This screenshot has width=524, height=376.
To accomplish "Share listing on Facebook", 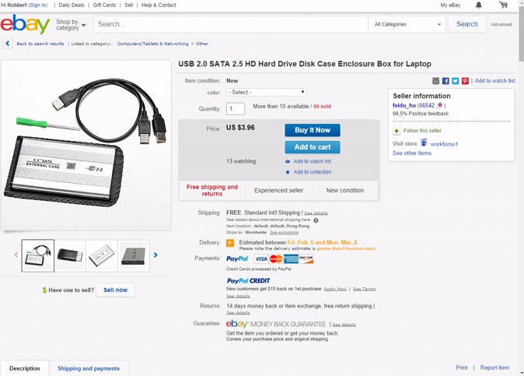I will [445, 81].
